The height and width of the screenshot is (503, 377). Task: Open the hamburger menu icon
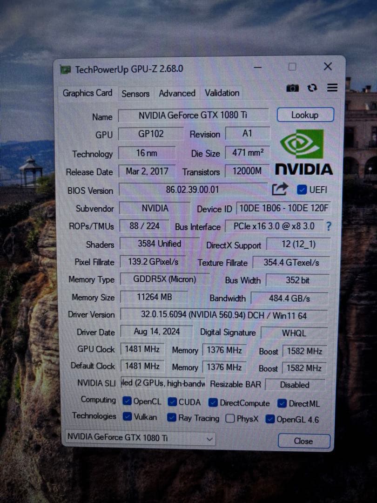tap(331, 88)
